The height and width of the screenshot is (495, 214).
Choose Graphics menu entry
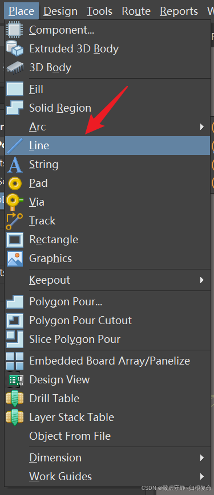click(x=107, y=259)
